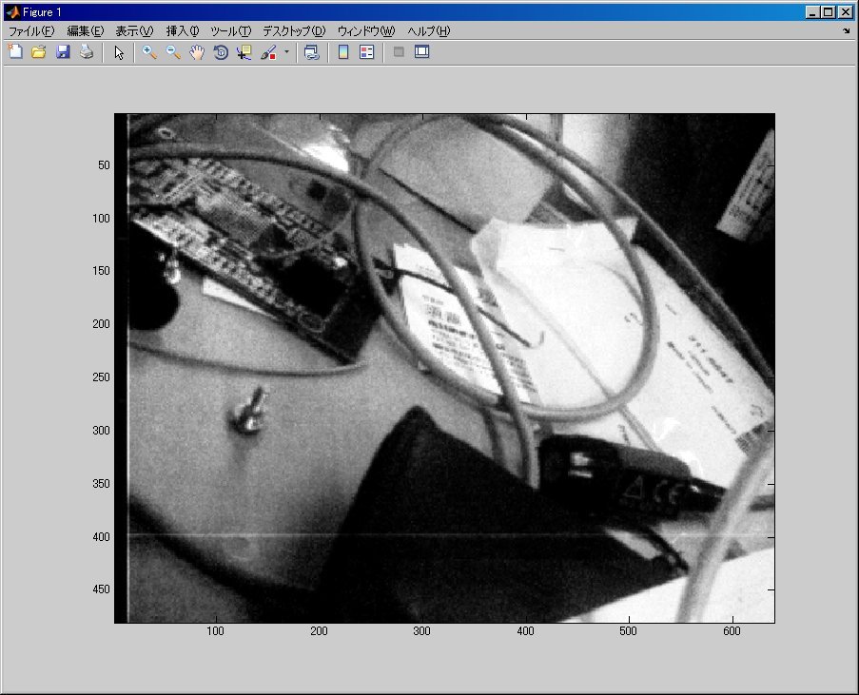Image resolution: width=859 pixels, height=695 pixels.
Task: Expand the Brush color dropdown arrow
Action: [x=286, y=52]
